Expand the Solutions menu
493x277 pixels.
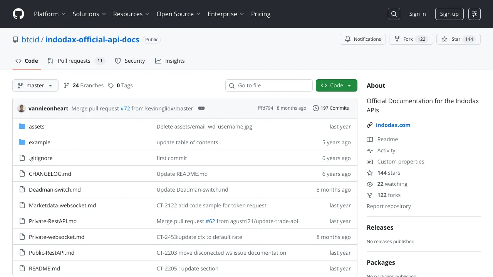89,14
